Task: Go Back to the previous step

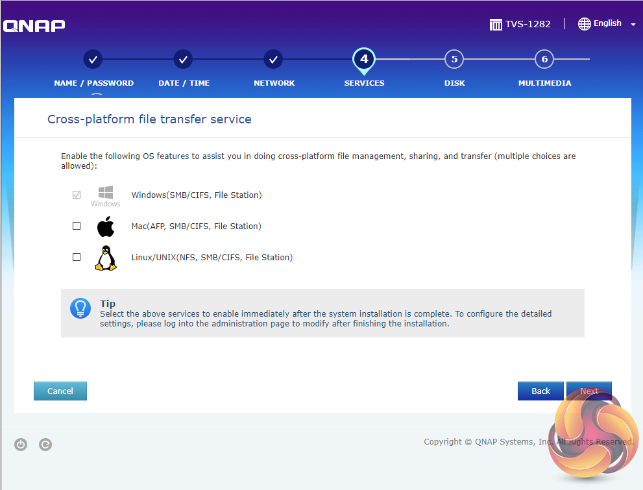Action: tap(540, 391)
